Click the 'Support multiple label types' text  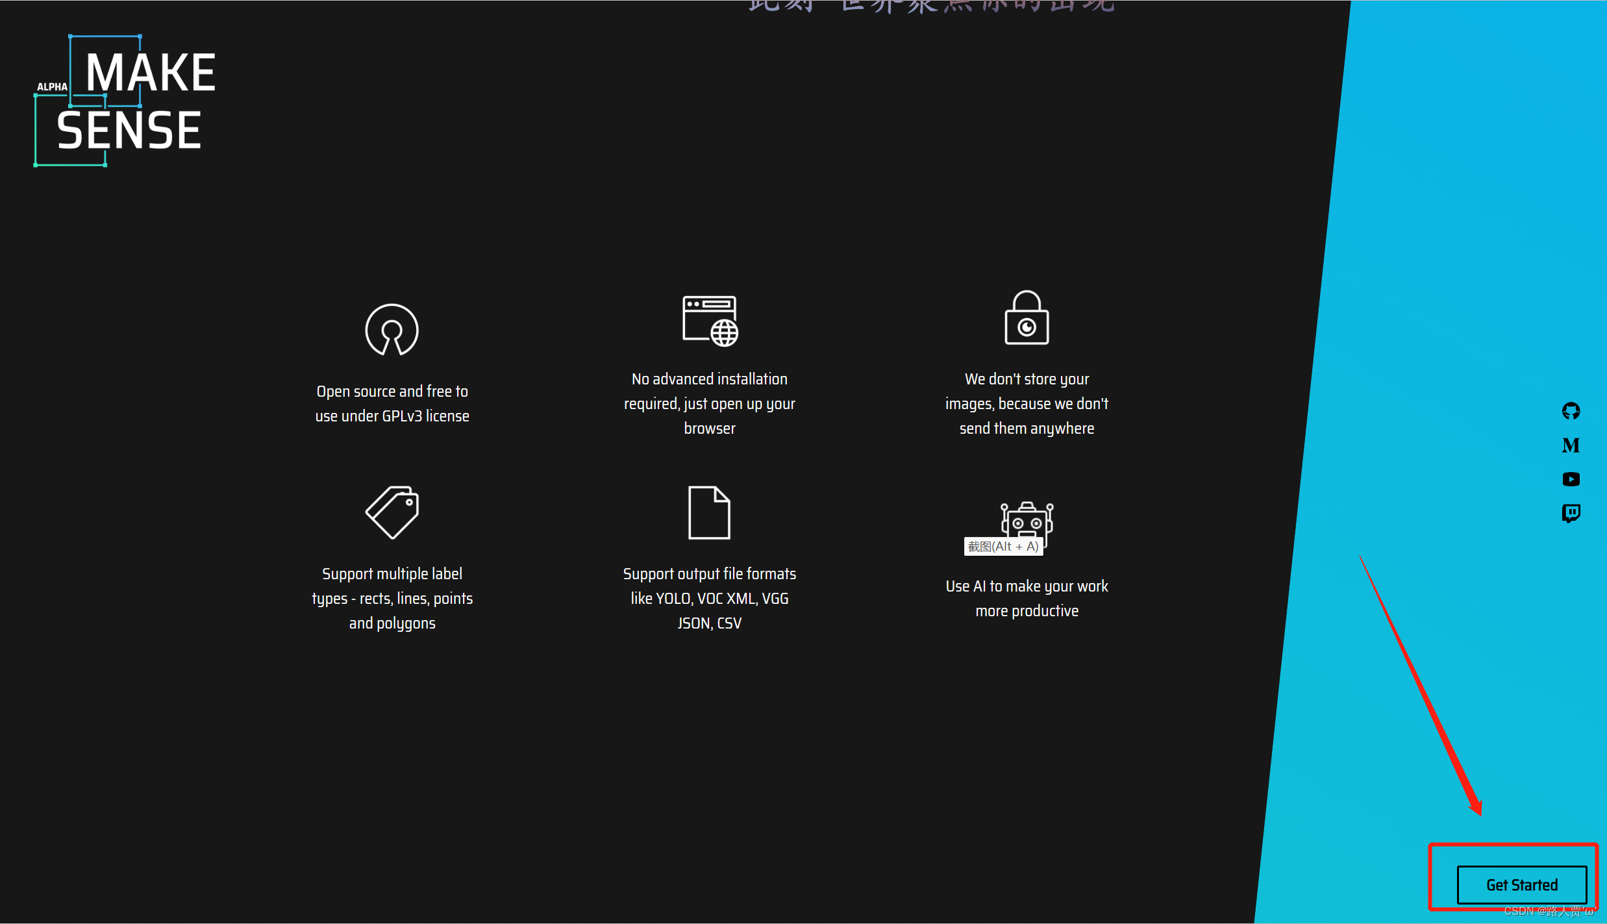pos(392,599)
